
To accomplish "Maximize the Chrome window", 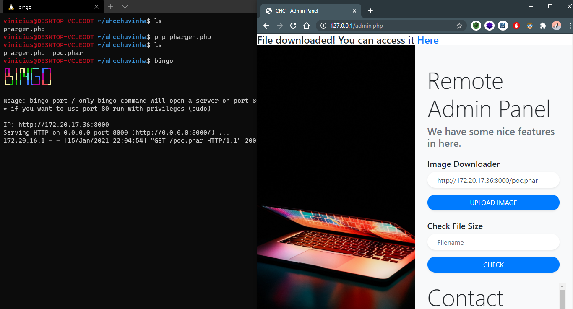I will point(550,6).
